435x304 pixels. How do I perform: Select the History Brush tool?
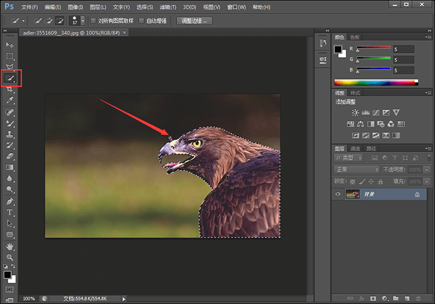point(10,145)
